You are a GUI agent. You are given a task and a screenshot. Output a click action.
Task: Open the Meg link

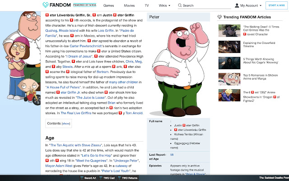[x=139, y=62]
